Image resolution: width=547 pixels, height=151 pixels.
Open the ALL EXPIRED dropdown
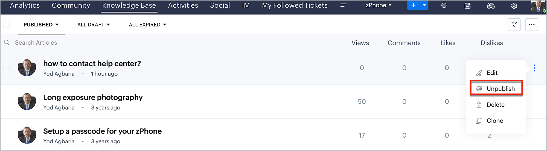click(147, 25)
